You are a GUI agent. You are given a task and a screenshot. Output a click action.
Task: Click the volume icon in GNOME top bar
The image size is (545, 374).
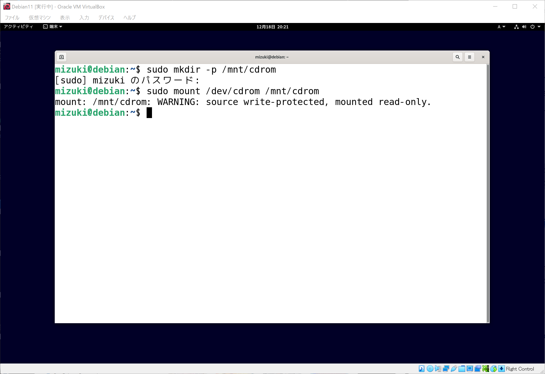[524, 27]
